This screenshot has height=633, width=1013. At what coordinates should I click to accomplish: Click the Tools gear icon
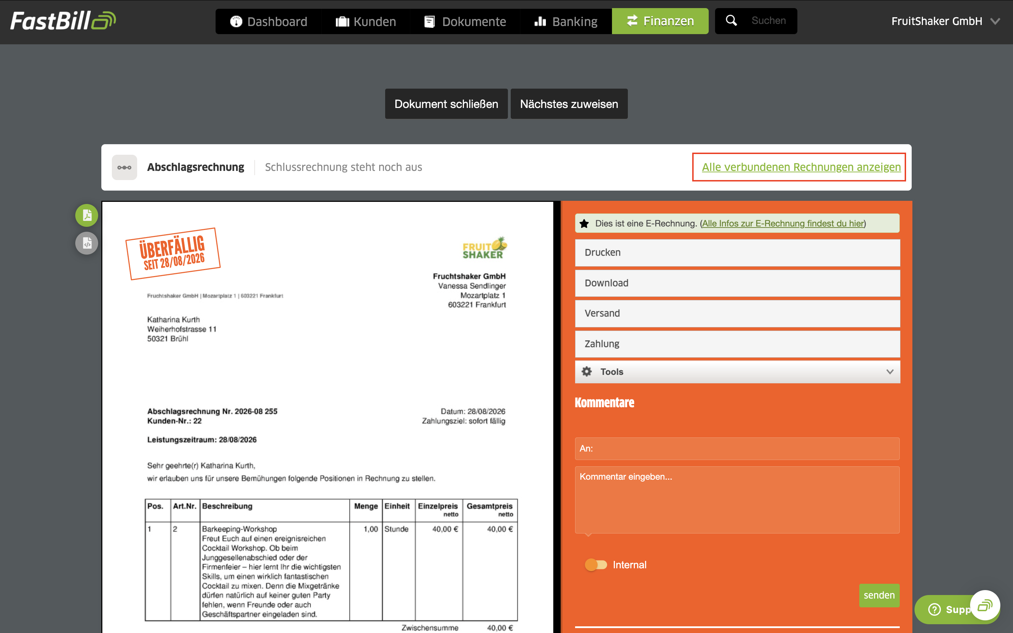point(587,371)
